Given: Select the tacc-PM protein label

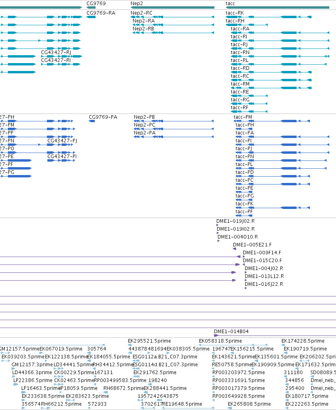Looking at the screenshot, I should 243,117.
